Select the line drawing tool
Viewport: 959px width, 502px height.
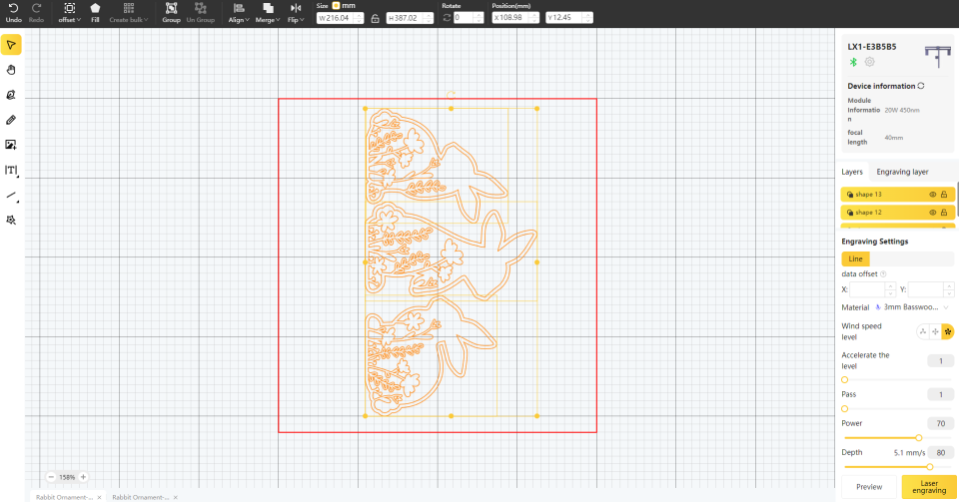click(11, 196)
